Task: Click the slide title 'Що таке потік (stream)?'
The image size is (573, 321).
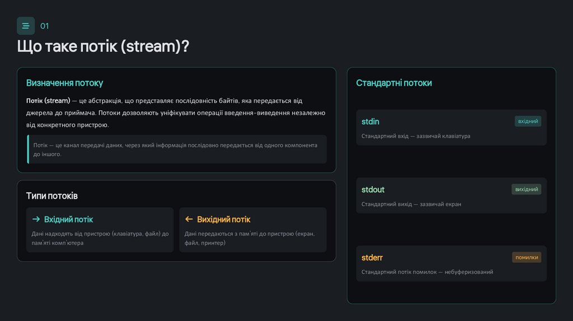Action: click(103, 46)
